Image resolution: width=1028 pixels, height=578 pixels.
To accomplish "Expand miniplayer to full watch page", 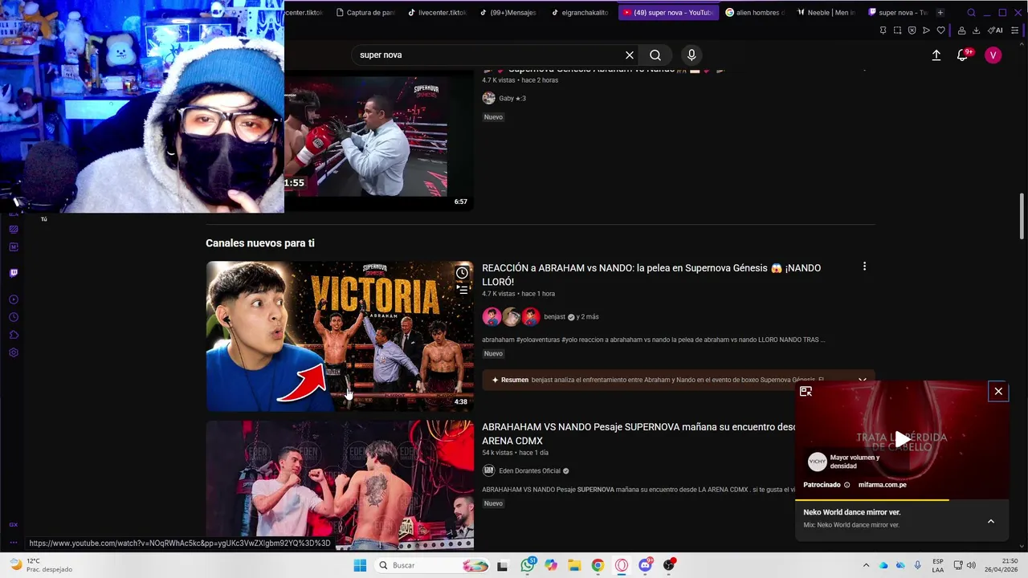I will (x=806, y=391).
